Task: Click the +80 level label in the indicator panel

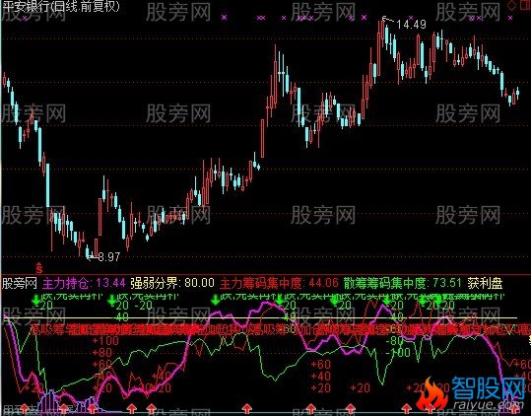Action: point(102,353)
